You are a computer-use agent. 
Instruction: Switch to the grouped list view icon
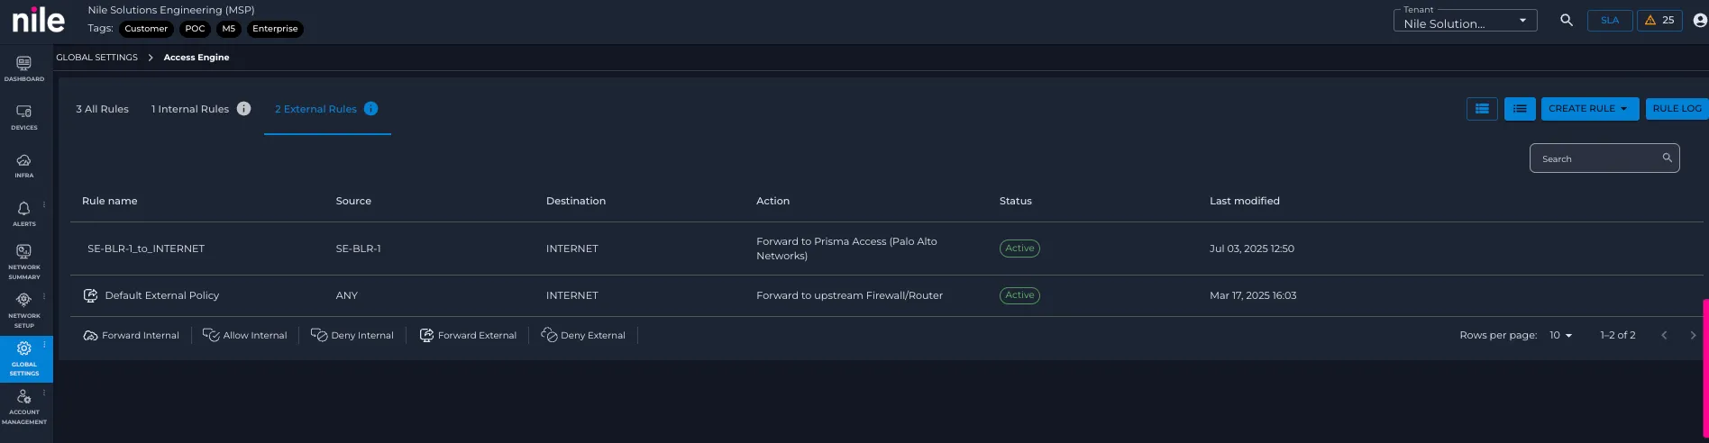[1482, 109]
